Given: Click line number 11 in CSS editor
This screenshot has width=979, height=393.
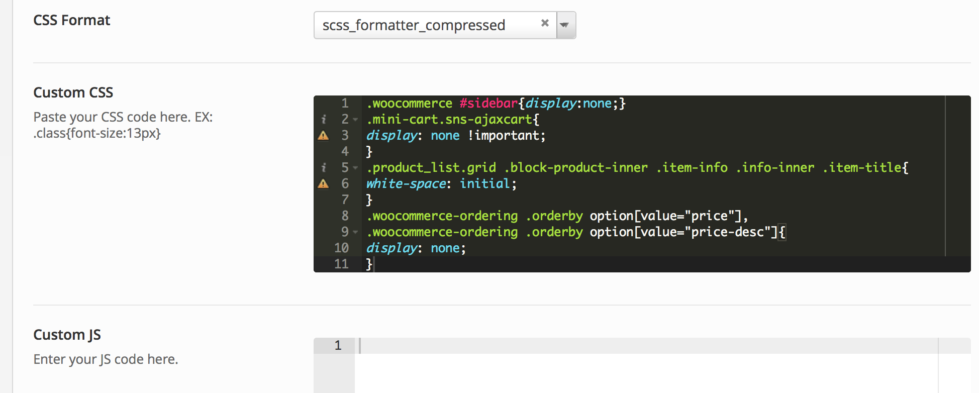Looking at the screenshot, I should (341, 264).
